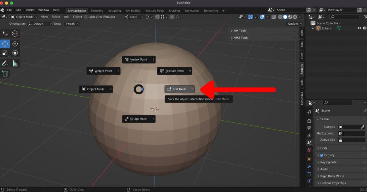Viewport: 367px width, 192px height.
Task: Select the Tweak select tool icon
Action: [x=5, y=34]
